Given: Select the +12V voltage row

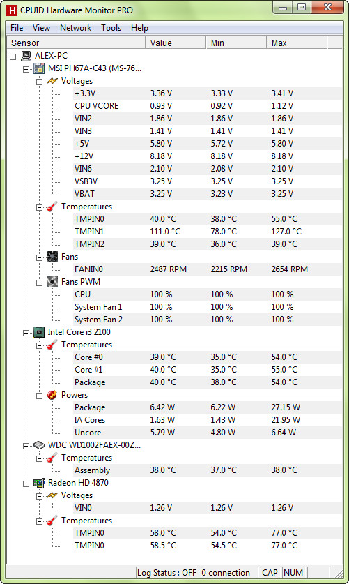Looking at the screenshot, I should pyautogui.click(x=208, y=156).
